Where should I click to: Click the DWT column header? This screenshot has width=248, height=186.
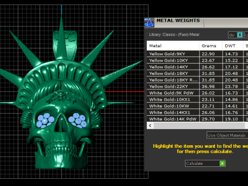click(x=233, y=46)
